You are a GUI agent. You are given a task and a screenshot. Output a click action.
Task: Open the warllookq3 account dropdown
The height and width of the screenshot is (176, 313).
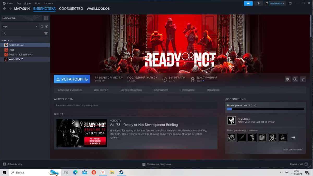tap(277, 3)
